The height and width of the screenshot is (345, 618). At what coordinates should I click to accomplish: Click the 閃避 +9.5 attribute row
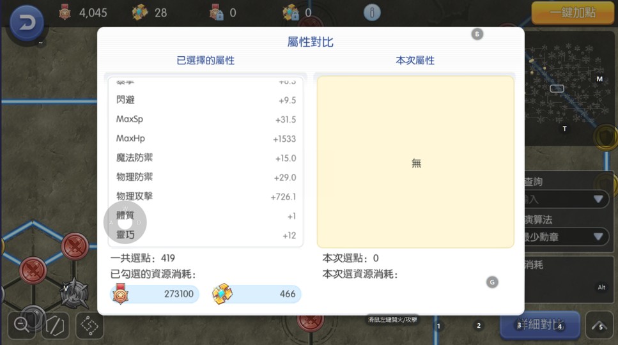[x=206, y=100]
